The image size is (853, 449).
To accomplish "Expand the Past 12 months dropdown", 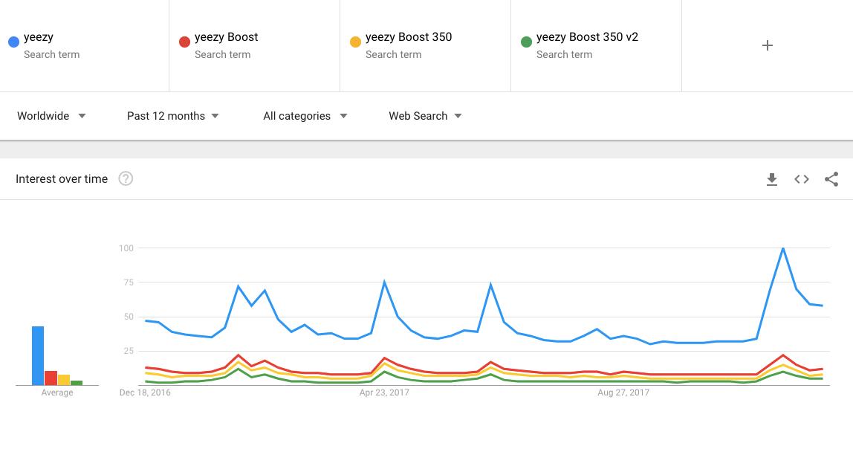I will 172,116.
